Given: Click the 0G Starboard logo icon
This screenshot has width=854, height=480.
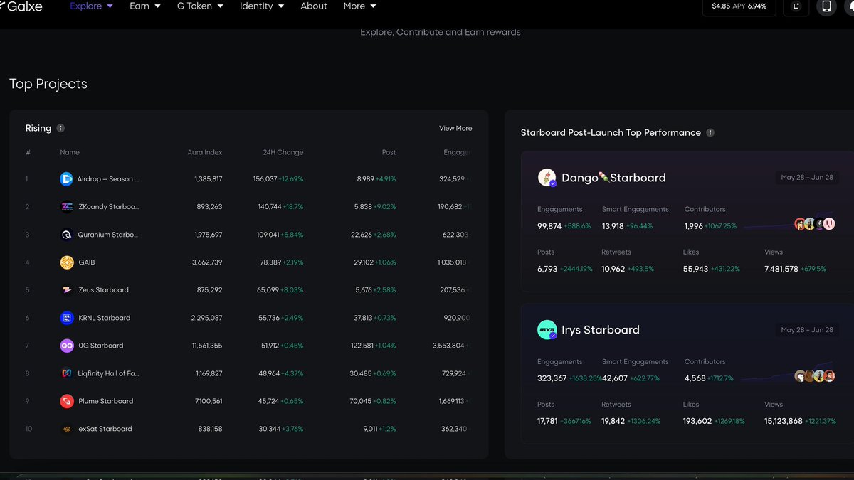Looking at the screenshot, I should (x=67, y=346).
